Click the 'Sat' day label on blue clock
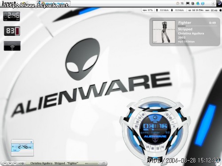 pyautogui.click(x=15, y=150)
